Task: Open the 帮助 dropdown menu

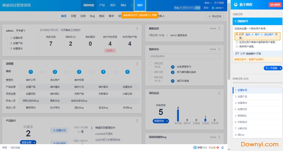Action: pos(208,3)
